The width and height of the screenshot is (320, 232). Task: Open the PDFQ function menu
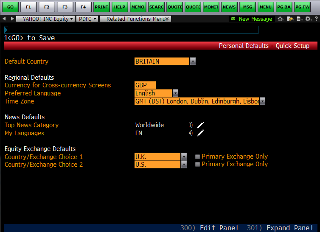pyautogui.click(x=87, y=19)
